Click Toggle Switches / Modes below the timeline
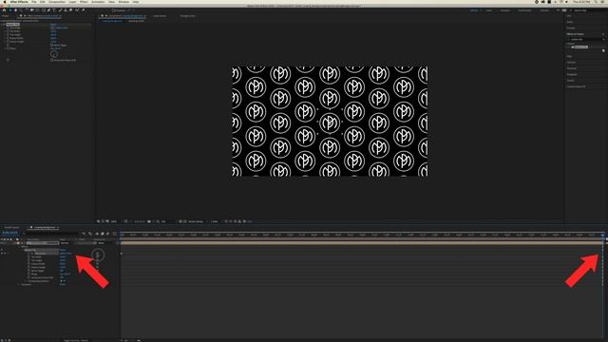608x342 pixels. 76,340
